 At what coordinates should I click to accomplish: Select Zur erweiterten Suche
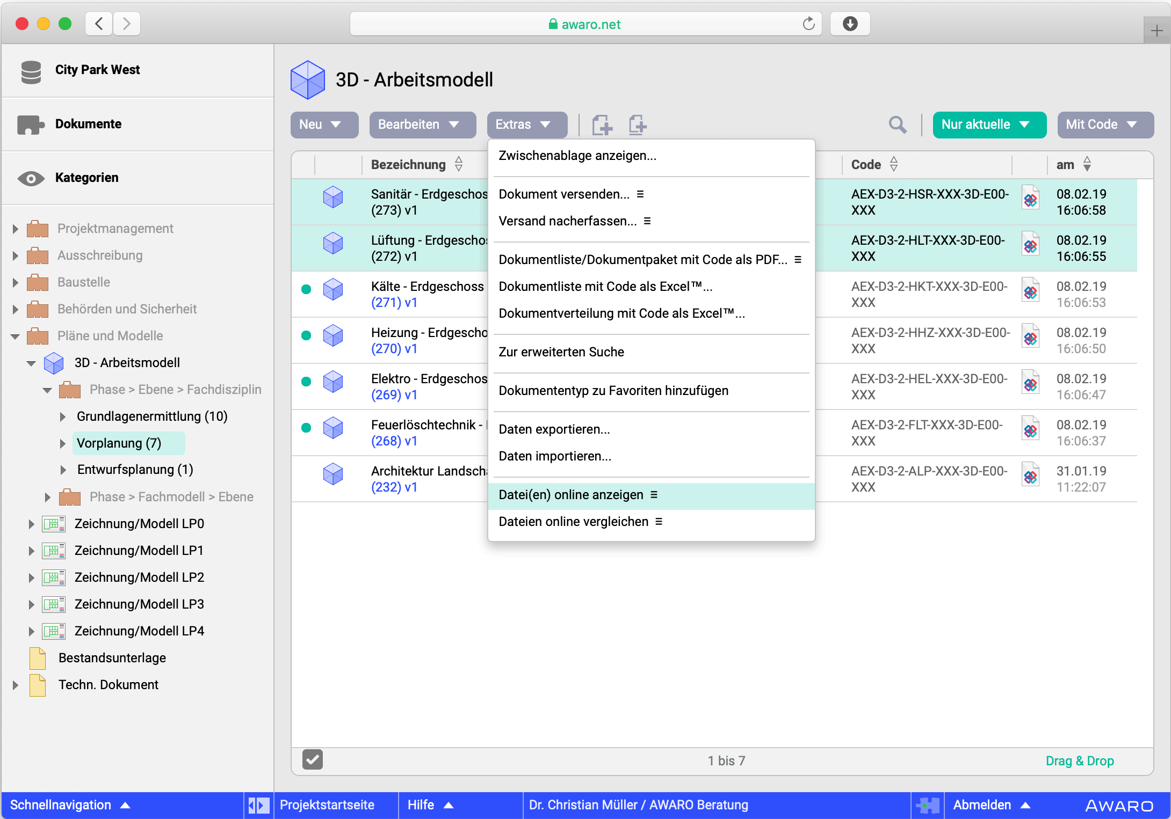(x=651, y=353)
